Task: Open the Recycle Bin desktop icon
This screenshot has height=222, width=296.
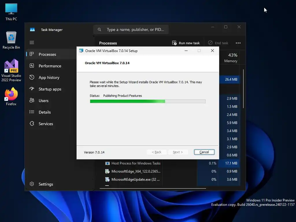Action: coord(11,40)
